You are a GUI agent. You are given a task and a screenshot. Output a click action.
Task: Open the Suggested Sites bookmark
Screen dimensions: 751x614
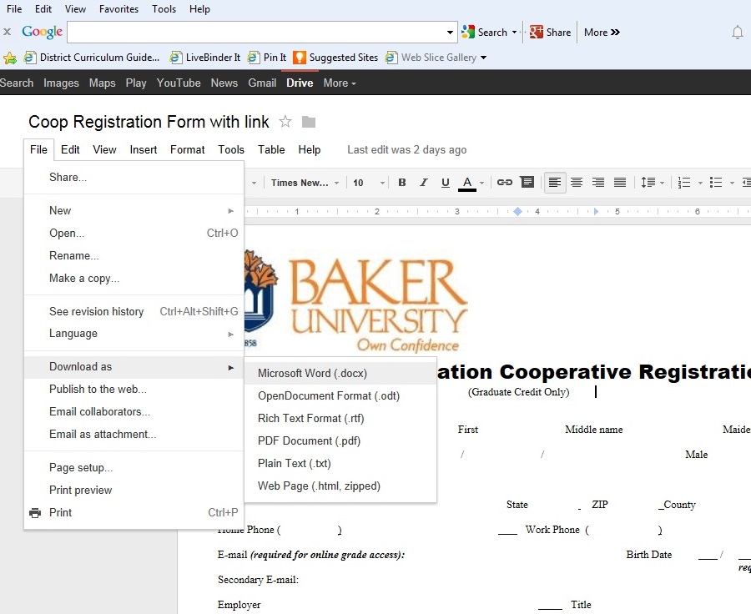[335, 58]
